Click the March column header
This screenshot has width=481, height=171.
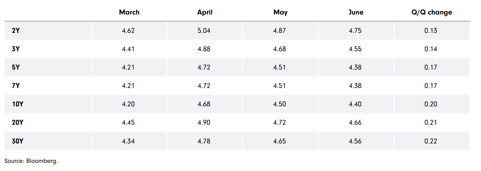pos(129,12)
